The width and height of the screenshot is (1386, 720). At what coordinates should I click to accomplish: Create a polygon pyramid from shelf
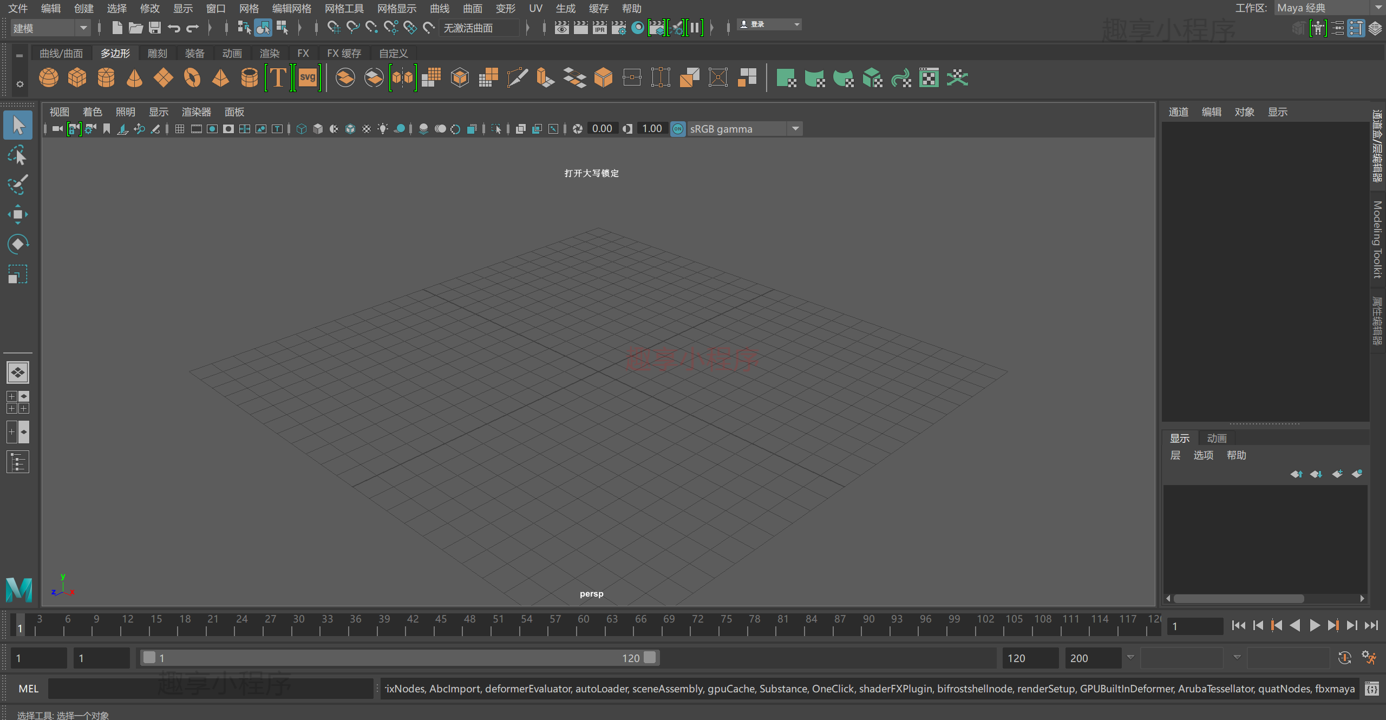(220, 77)
